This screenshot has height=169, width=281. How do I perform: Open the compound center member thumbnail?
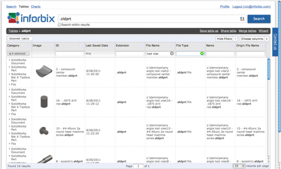(44, 71)
